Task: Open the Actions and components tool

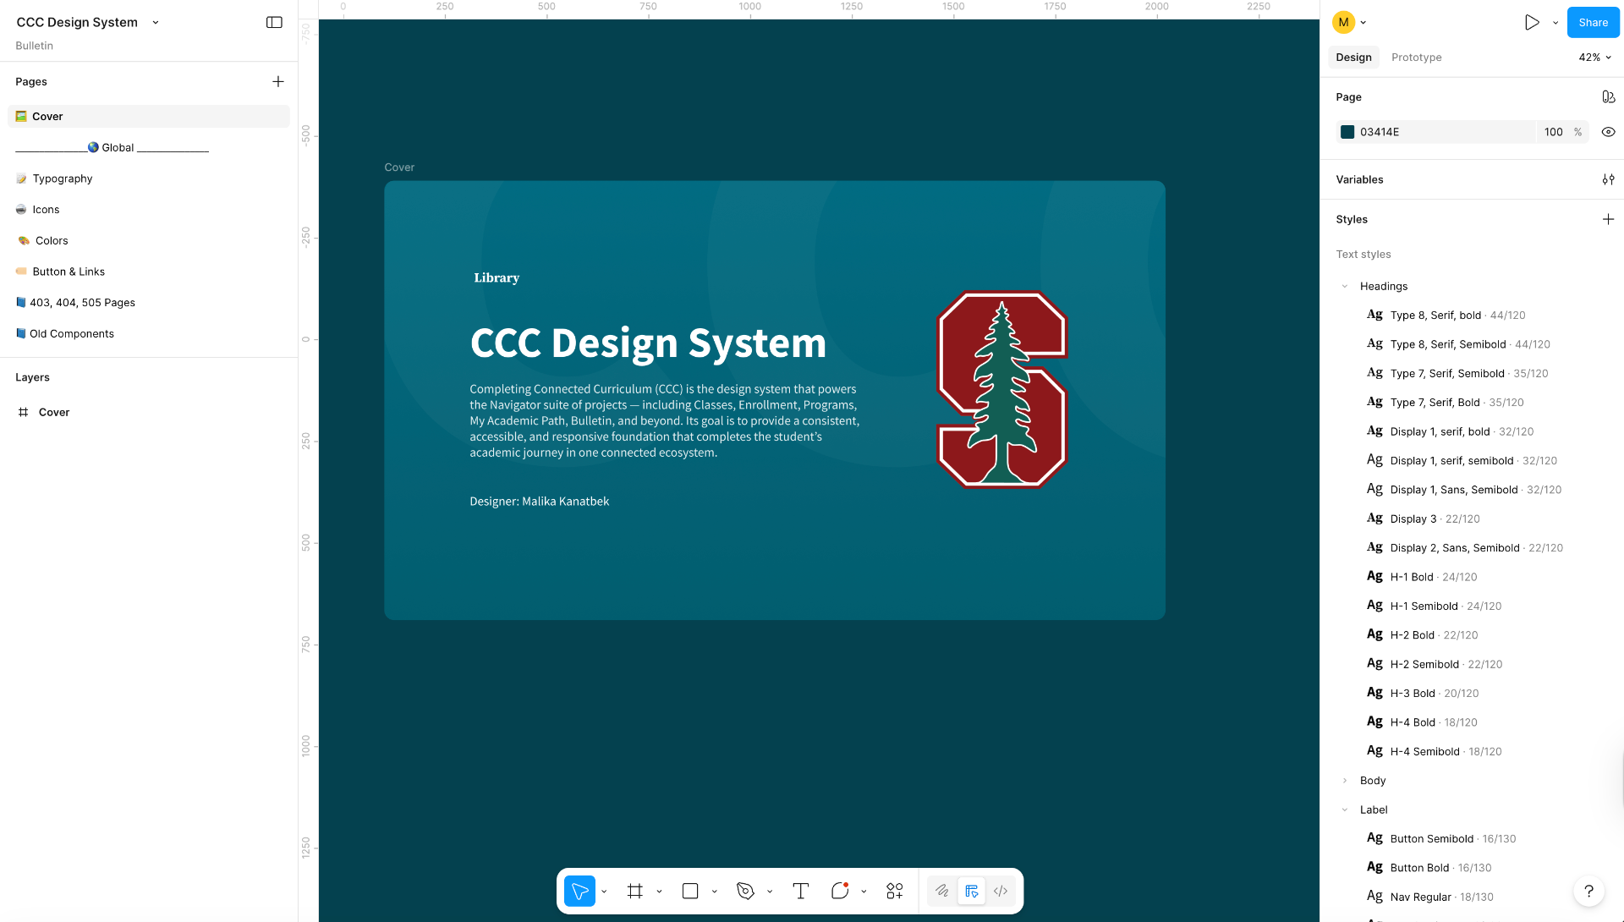Action: (895, 891)
